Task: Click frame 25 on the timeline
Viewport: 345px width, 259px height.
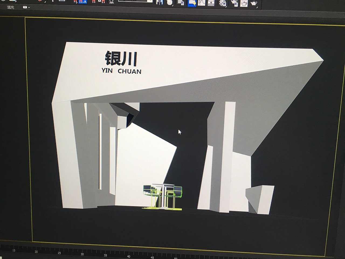Action: click(x=59, y=253)
